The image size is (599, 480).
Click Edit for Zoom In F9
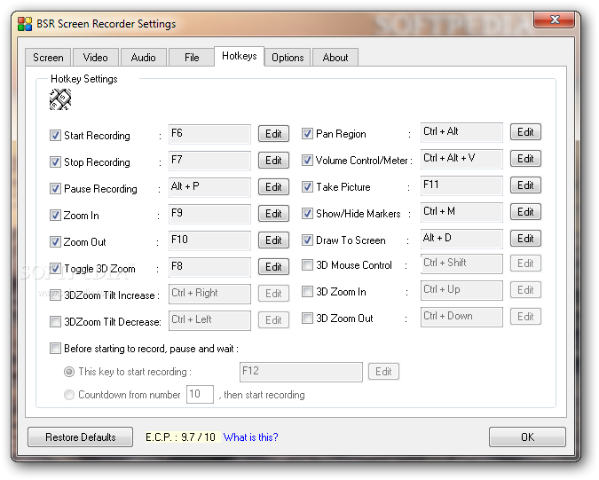pos(273,214)
